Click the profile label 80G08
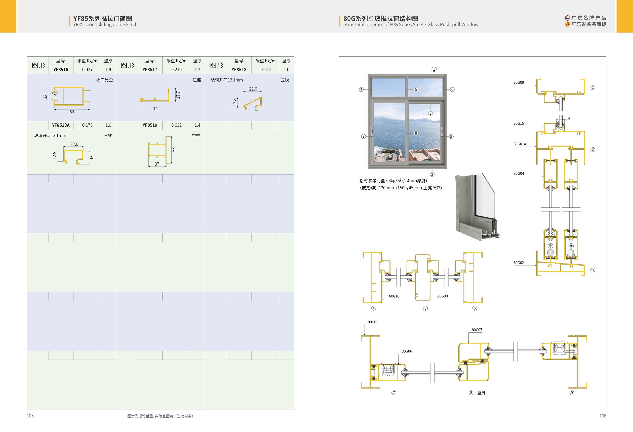 [x=443, y=296]
